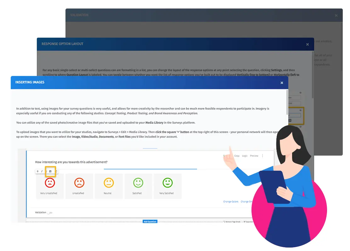This screenshot has width=350, height=251.
Task: Select the Very Unsatisfied red smiley
Action: [x=50, y=183]
